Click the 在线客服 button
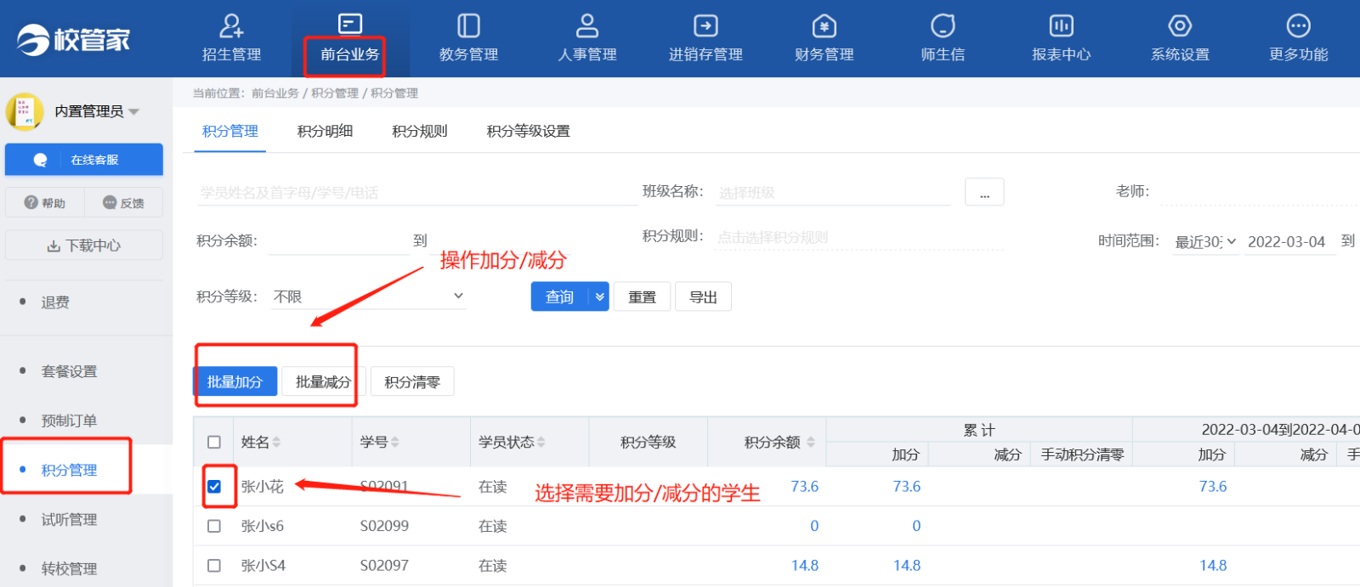 pyautogui.click(x=84, y=160)
